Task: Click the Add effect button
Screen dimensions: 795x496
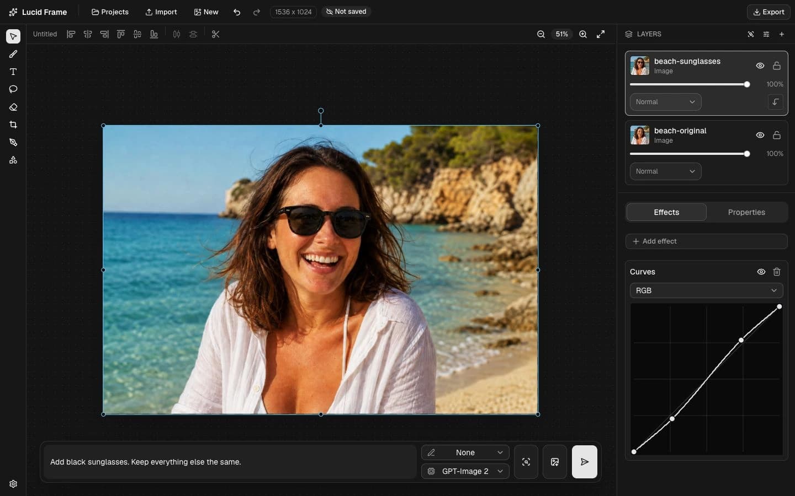Action: (x=707, y=241)
